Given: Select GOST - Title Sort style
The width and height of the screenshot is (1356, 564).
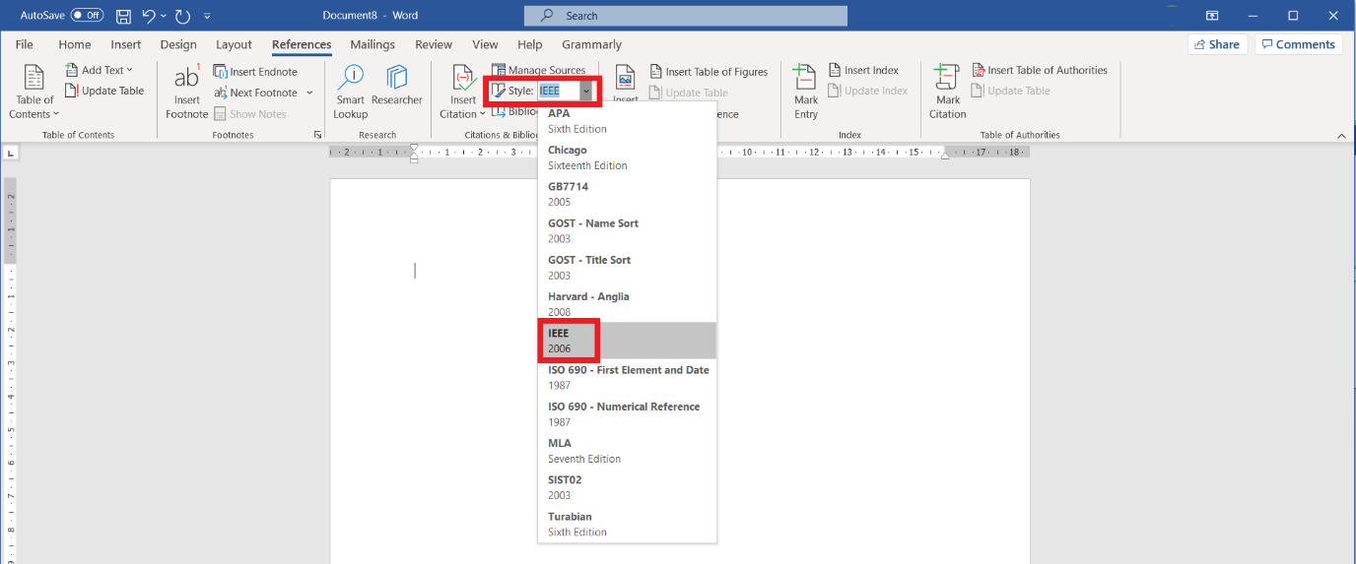Looking at the screenshot, I should [627, 267].
